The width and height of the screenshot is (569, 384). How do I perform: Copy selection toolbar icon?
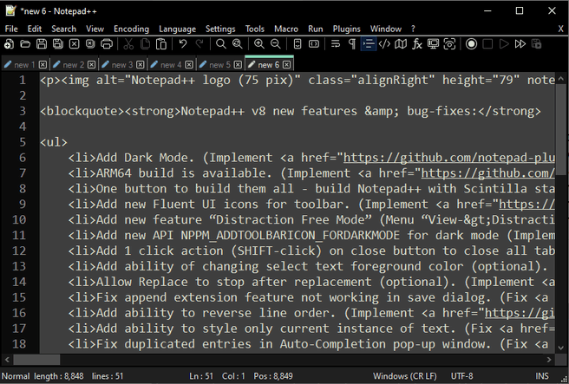145,44
